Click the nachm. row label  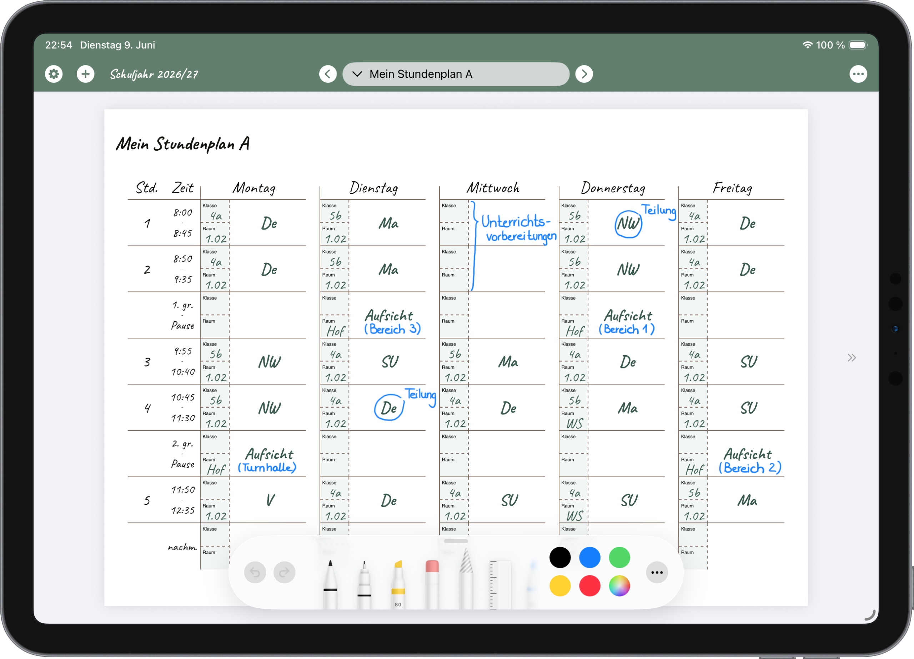(182, 547)
